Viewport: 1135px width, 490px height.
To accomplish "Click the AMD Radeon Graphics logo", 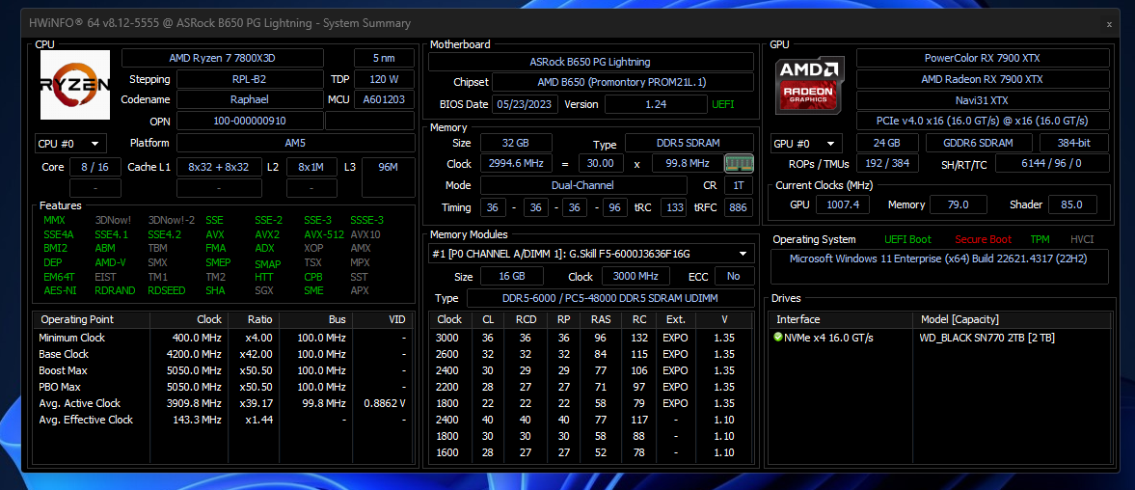I will pyautogui.click(x=810, y=85).
